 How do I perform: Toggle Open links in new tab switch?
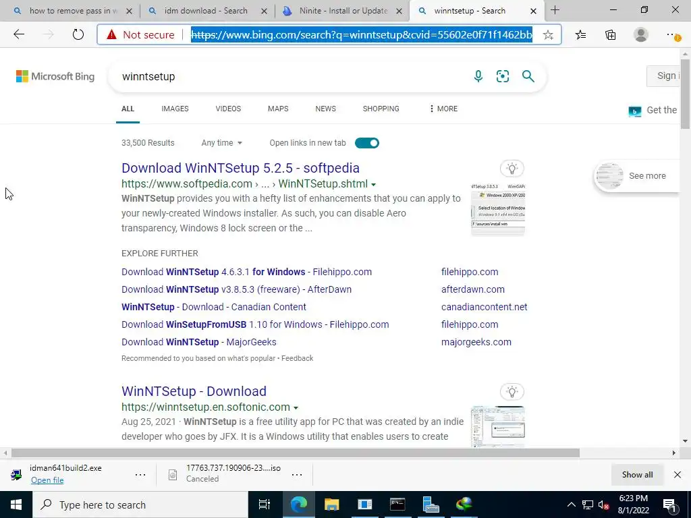[x=367, y=143]
